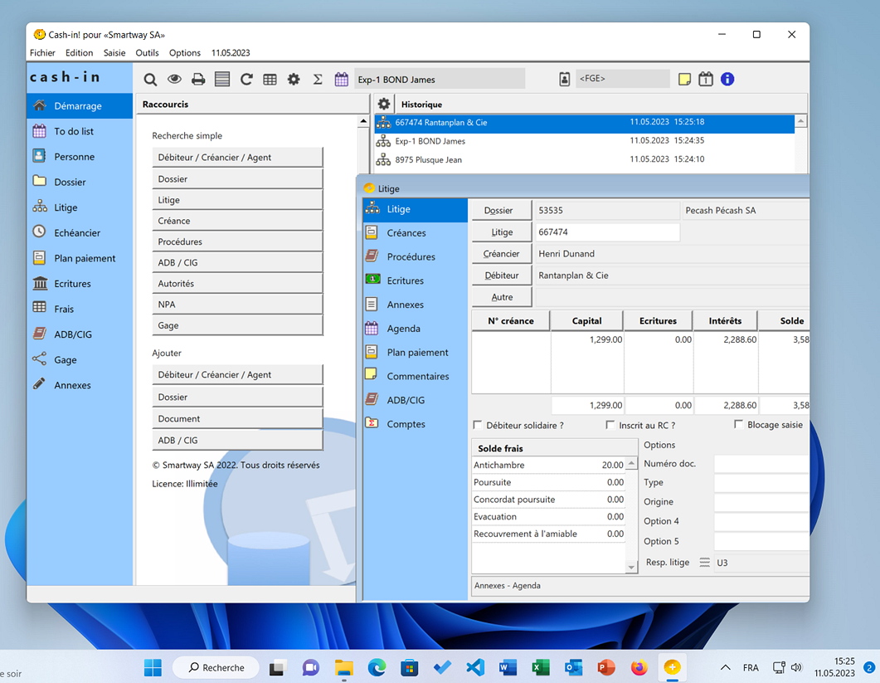The height and width of the screenshot is (683, 880).
Task: Open the Outils menu
Action: tap(147, 52)
